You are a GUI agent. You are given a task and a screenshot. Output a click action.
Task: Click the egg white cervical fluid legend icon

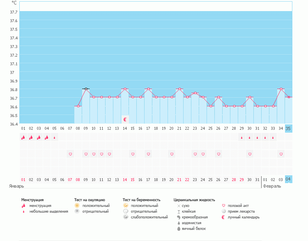coord(179,229)
